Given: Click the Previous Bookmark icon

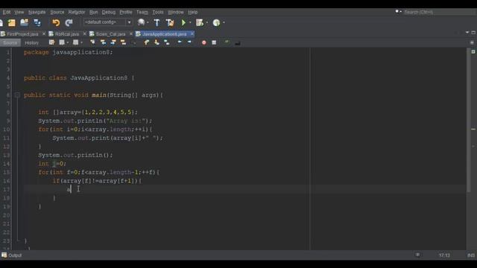Looking at the screenshot, I should 147,42.
